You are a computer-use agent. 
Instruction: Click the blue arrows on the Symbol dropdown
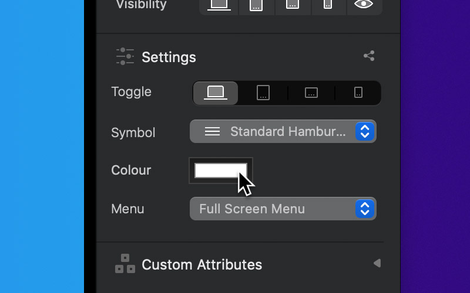pyautogui.click(x=365, y=131)
